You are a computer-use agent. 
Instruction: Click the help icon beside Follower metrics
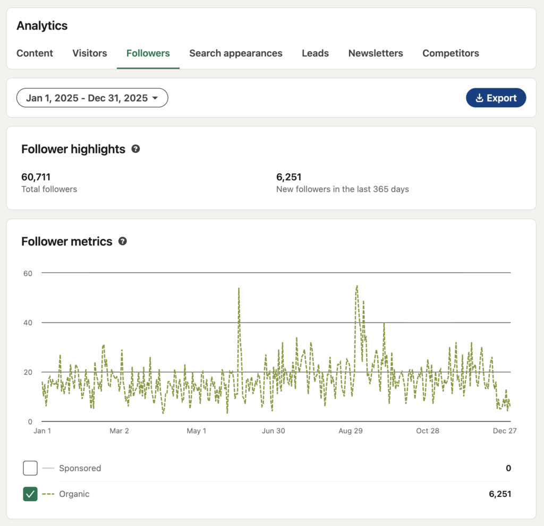click(123, 241)
